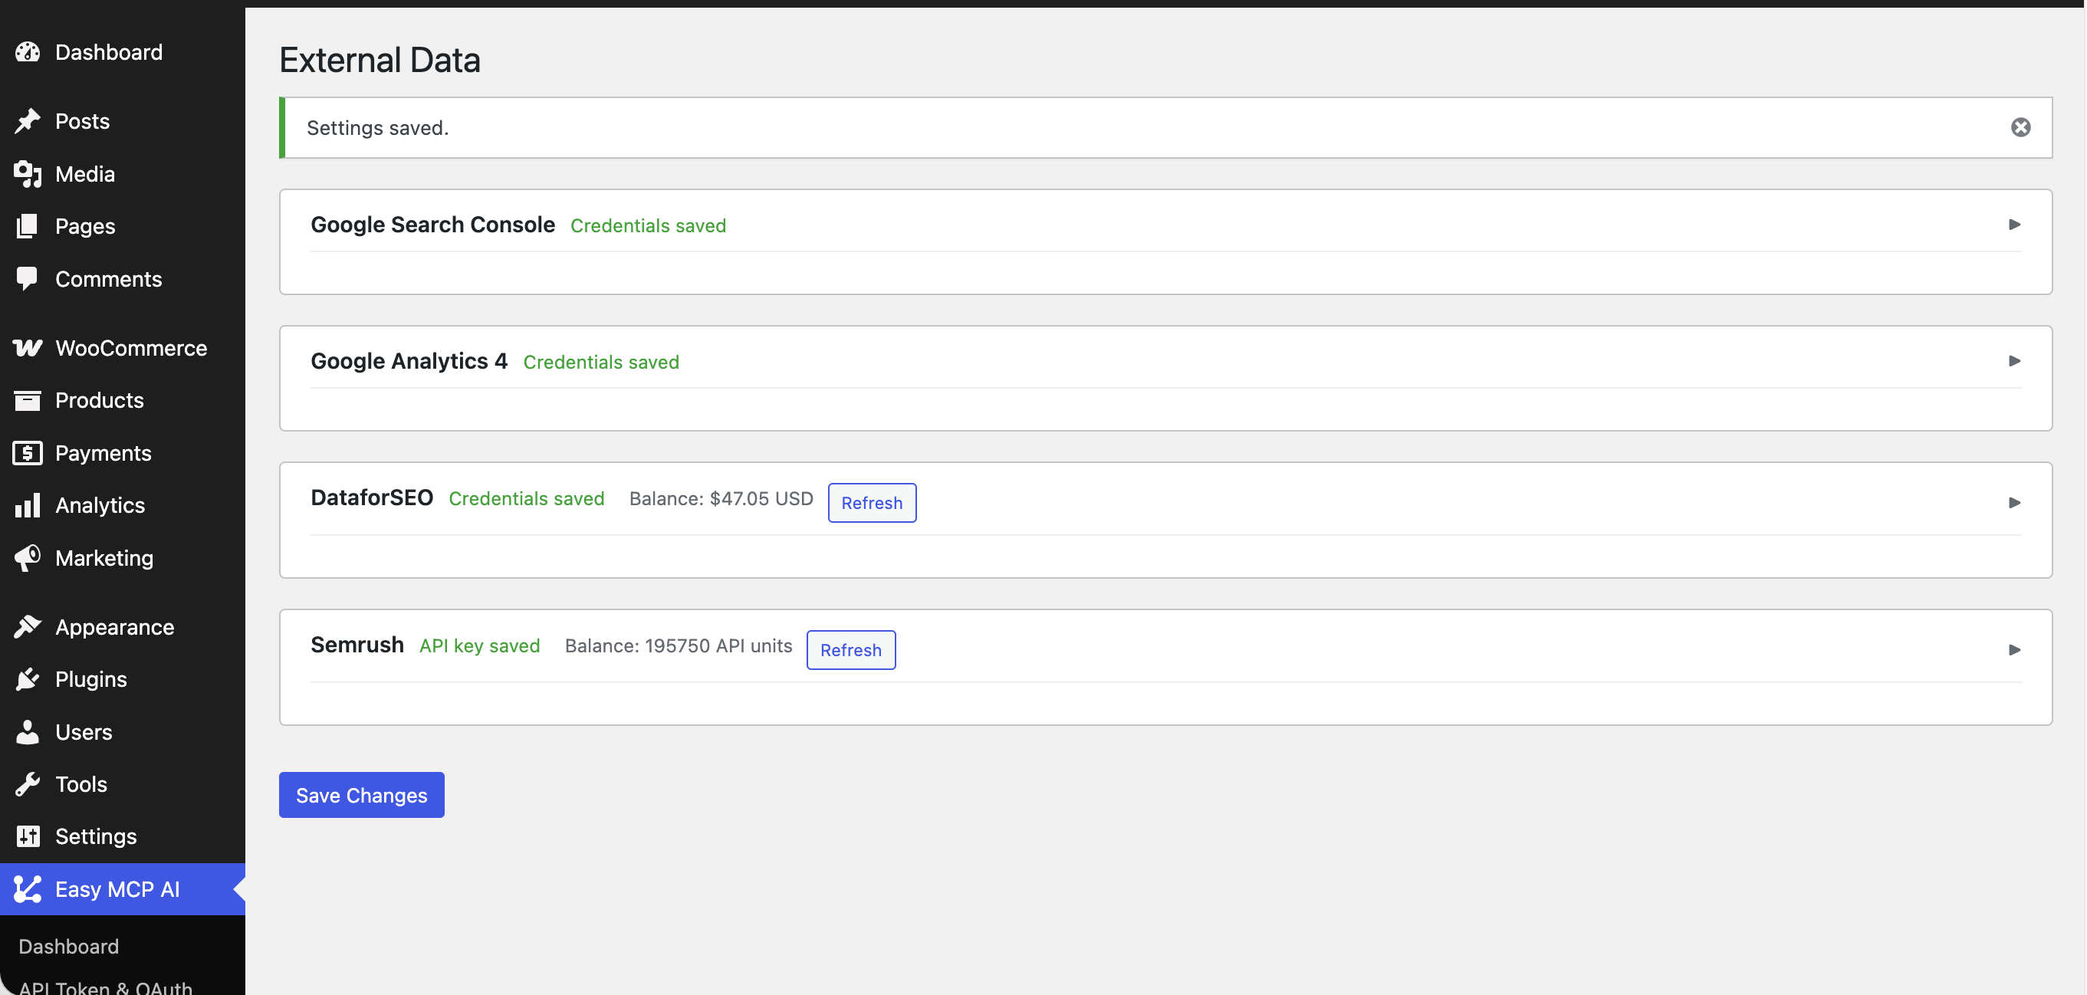Expand the Google Analytics 4 section arrow

click(x=2014, y=360)
